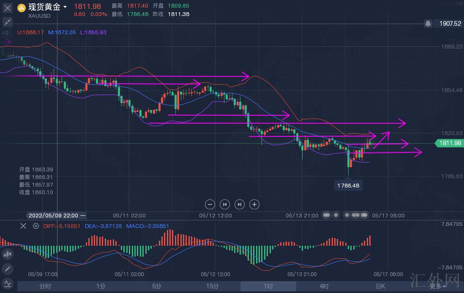The height and width of the screenshot is (293, 464).
Task: Select the candlestick chart type icon
Action: click(8, 254)
